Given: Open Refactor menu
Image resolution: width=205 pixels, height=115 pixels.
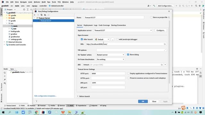Looking at the screenshot, I should [37, 2].
